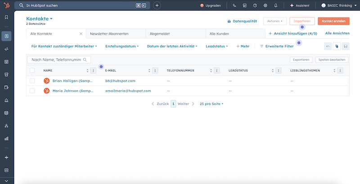
Task: Open the bookmarks icon in sidebar
Action: 6,17
